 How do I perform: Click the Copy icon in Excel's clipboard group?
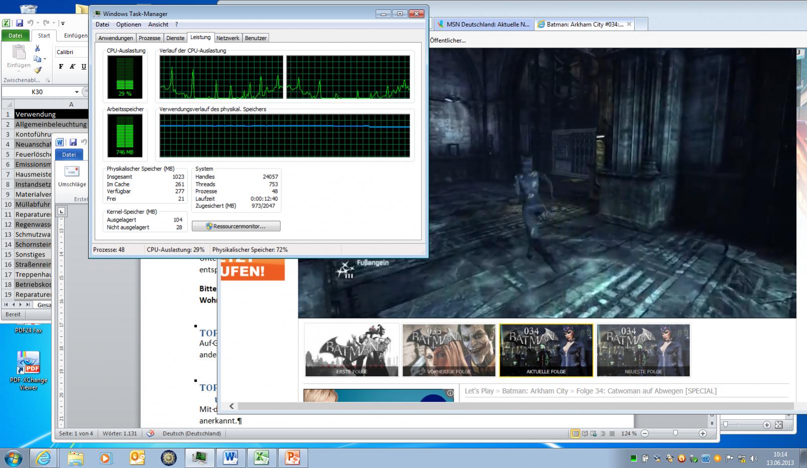click(37, 59)
